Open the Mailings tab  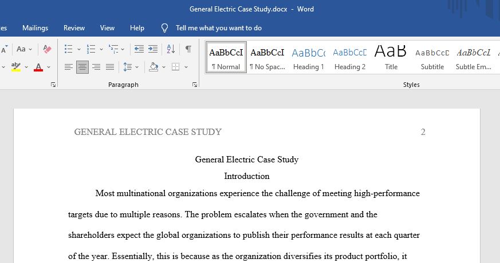[x=35, y=28]
